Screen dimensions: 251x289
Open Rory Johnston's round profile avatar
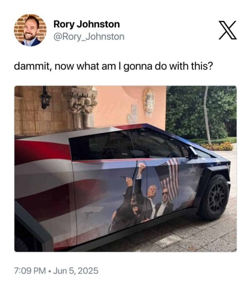tap(30, 30)
